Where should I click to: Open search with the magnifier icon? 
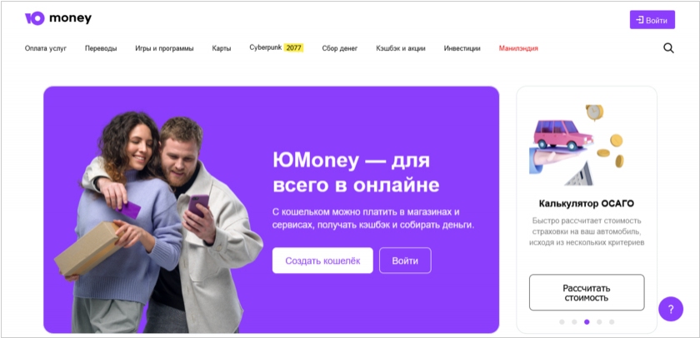pos(668,48)
